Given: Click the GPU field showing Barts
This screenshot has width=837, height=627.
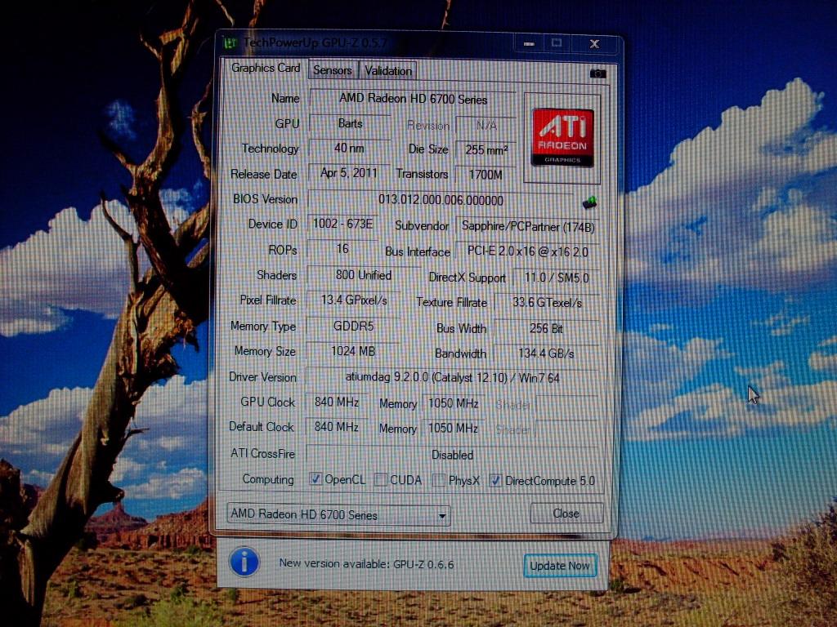Looking at the screenshot, I should click(350, 124).
